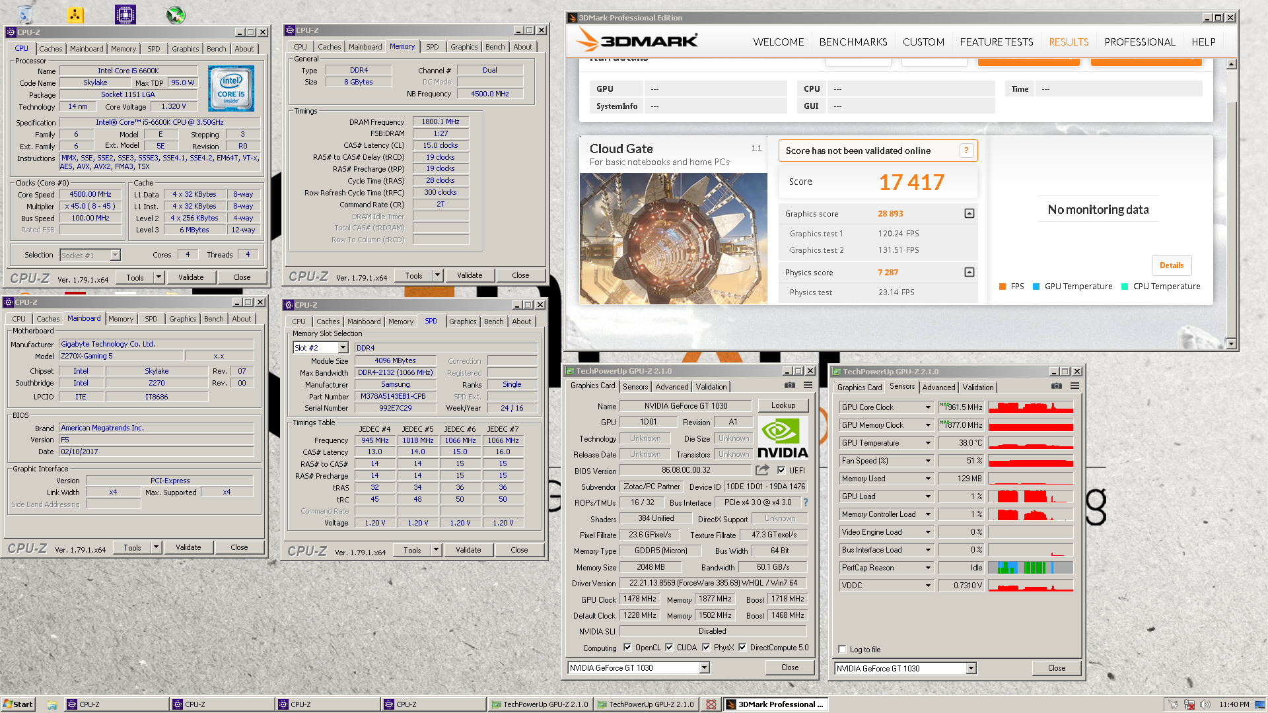Click the CPU-Z title bar icon of Memory window

[289, 30]
